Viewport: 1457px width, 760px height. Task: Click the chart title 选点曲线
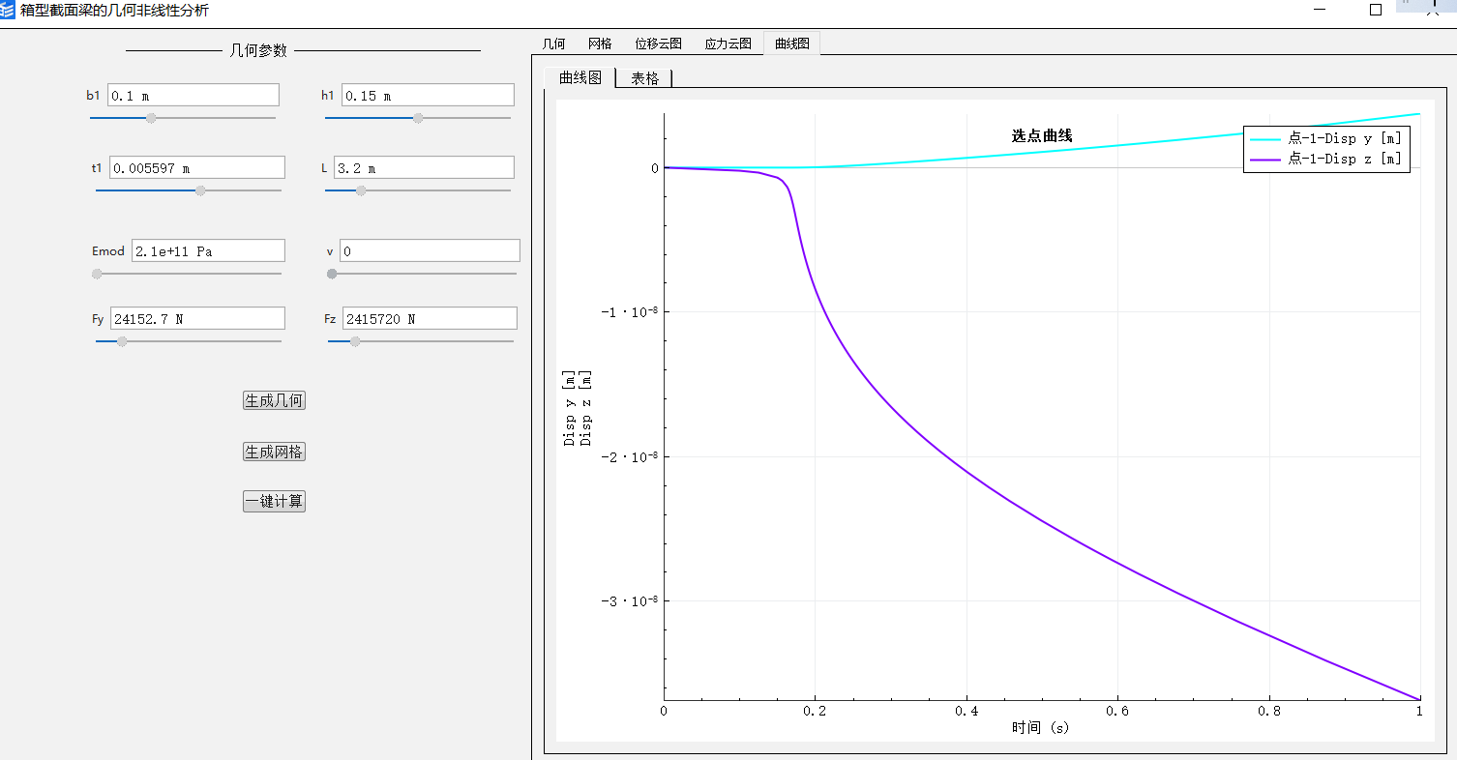[1042, 136]
